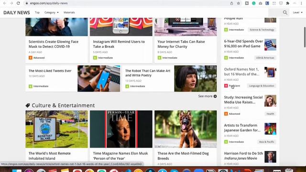This screenshot has height=172, width=306.
Task: Open The Robot That Can Make Art article
Action: (x=148, y=73)
